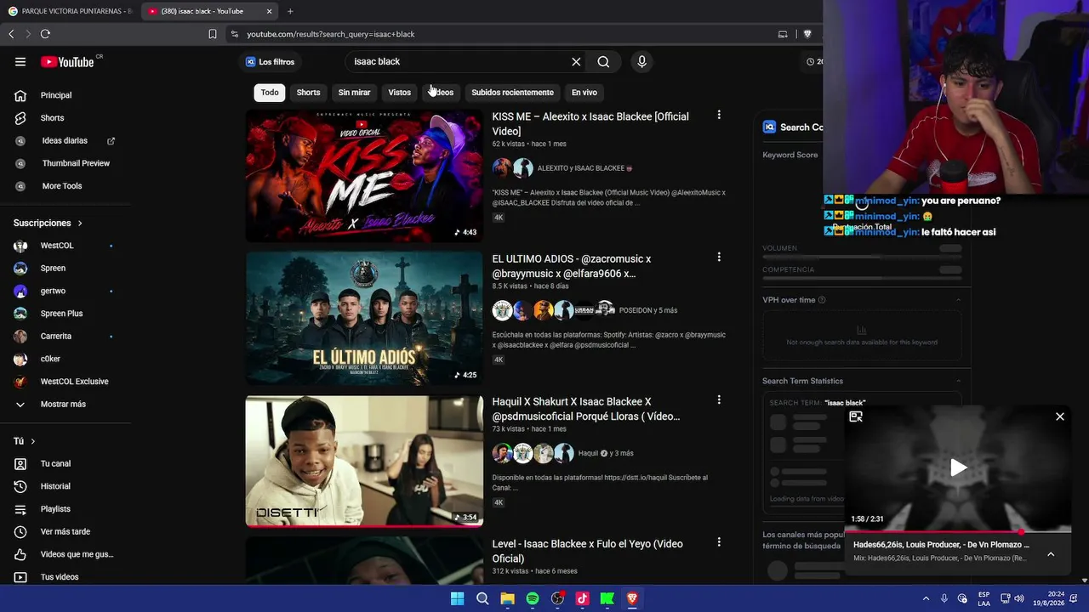Bookmark the page using the address bar icon
The width and height of the screenshot is (1089, 612).
pyautogui.click(x=213, y=34)
